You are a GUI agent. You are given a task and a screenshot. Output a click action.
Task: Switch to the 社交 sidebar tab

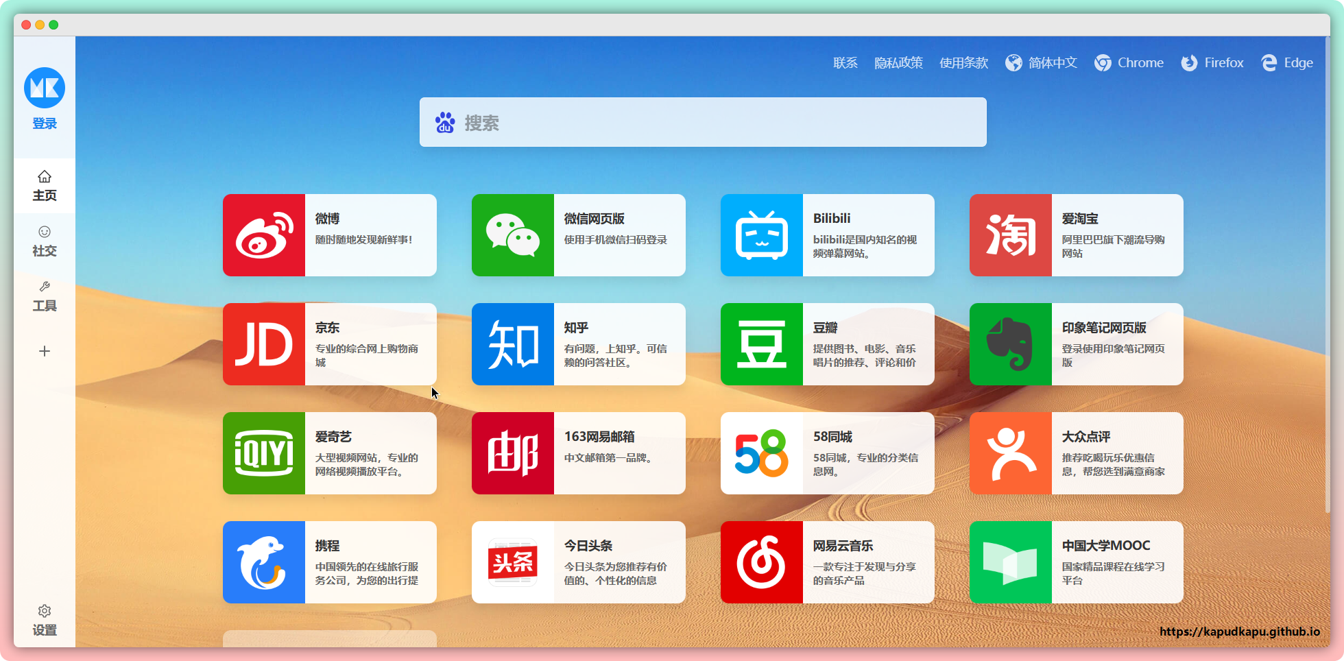(x=45, y=241)
